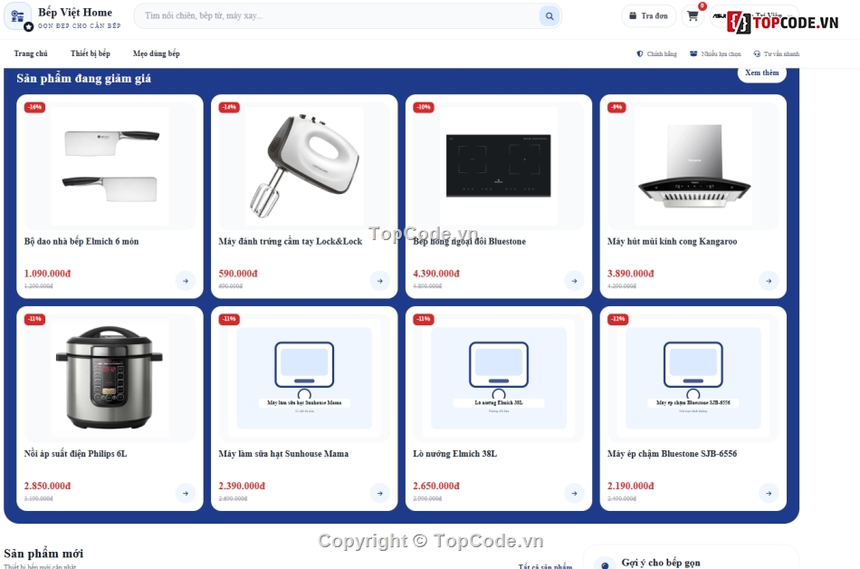Image resolution: width=860 pixels, height=569 pixels.
Task: Open arrow for Bếp hồng ngoại Bluestone
Action: [574, 281]
